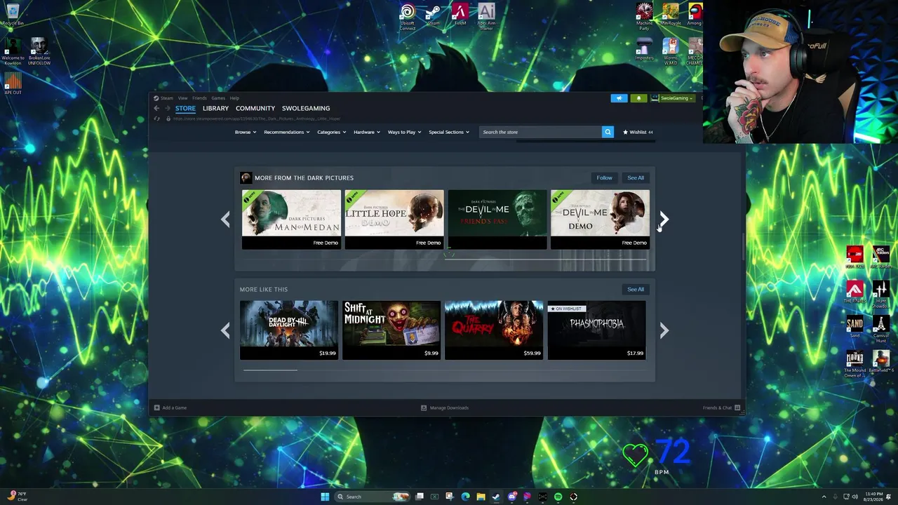Open the Machine Party desktop icon
Viewport: 898px width, 505px height.
pyautogui.click(x=644, y=17)
